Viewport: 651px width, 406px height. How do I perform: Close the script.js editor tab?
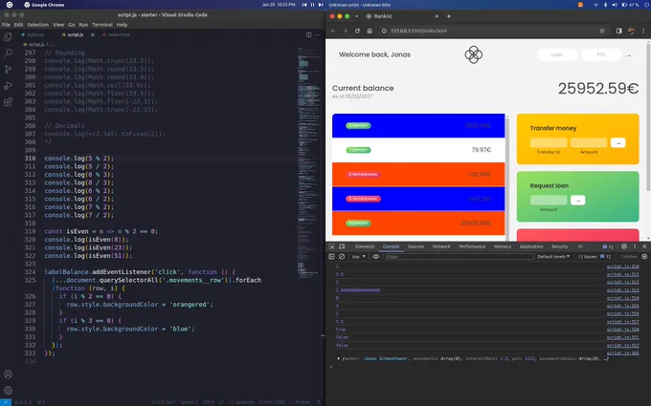[x=92, y=34]
